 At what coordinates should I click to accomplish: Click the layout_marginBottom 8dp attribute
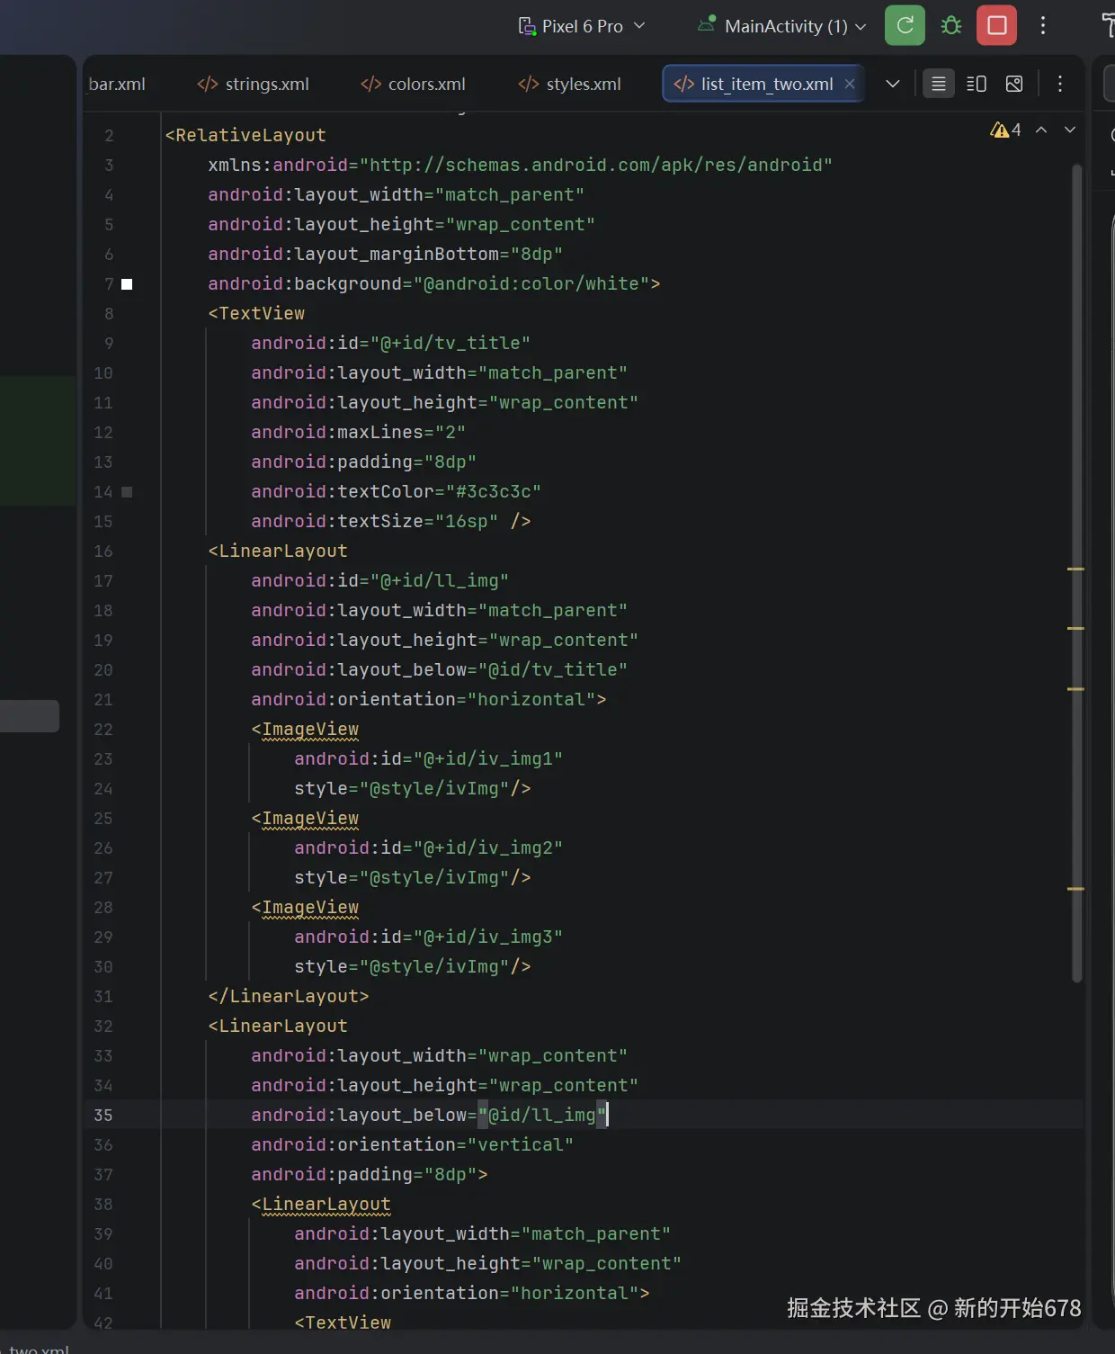click(x=385, y=254)
